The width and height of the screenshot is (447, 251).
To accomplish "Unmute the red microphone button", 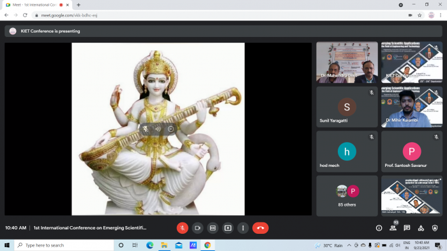I will point(183,228).
